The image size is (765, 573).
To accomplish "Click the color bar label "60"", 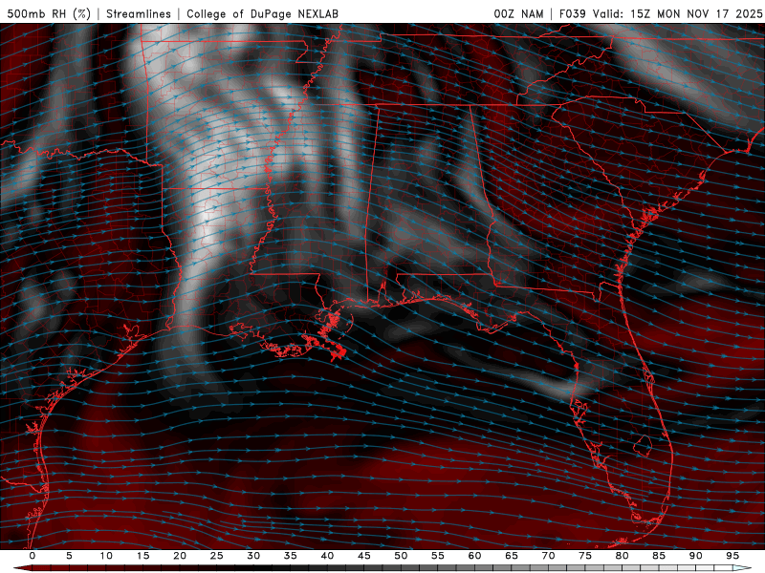I will (x=474, y=556).
